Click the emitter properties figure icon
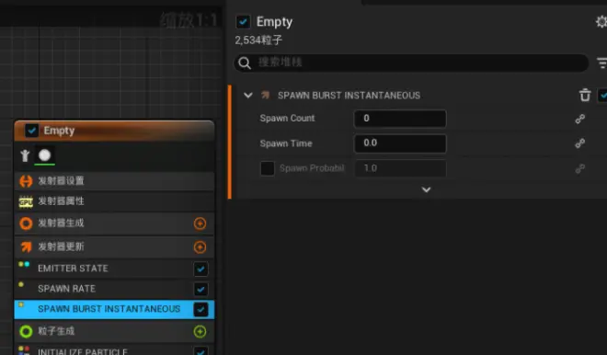The width and height of the screenshot is (607, 355). [25, 155]
